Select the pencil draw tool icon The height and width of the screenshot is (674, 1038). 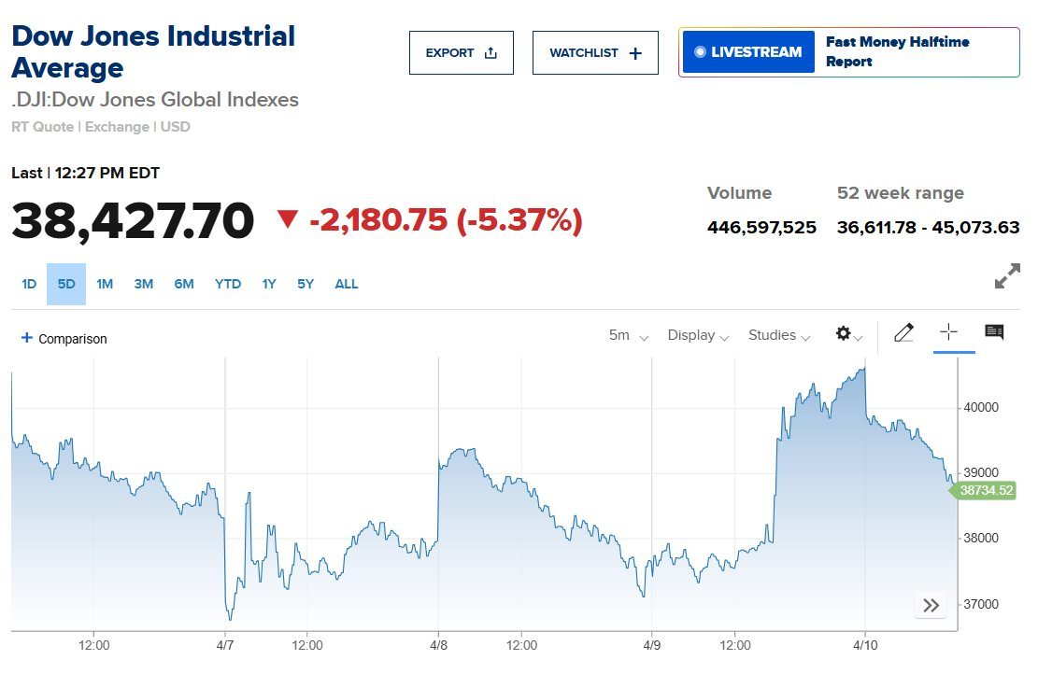(x=903, y=333)
